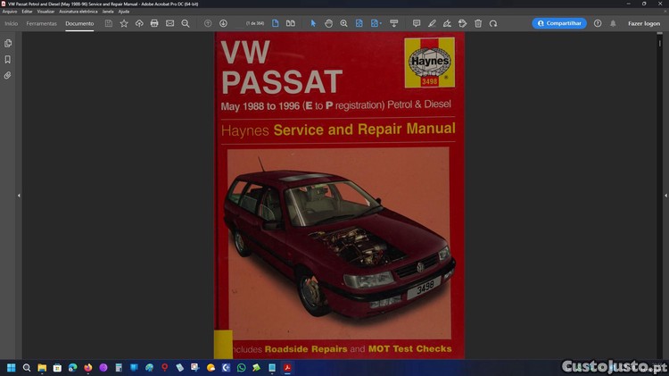This screenshot has width=669, height=376.
Task: Go to next page arrow
Action: [x=223, y=23]
